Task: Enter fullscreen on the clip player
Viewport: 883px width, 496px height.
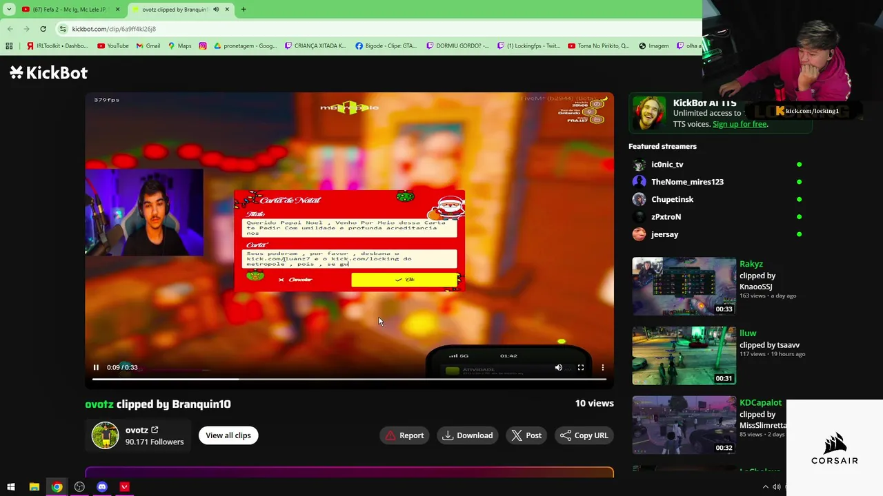Action: (x=581, y=367)
